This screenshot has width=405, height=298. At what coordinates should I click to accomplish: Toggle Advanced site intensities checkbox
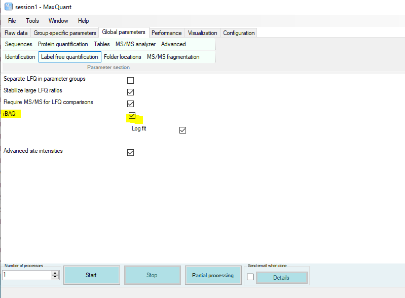coord(130,153)
